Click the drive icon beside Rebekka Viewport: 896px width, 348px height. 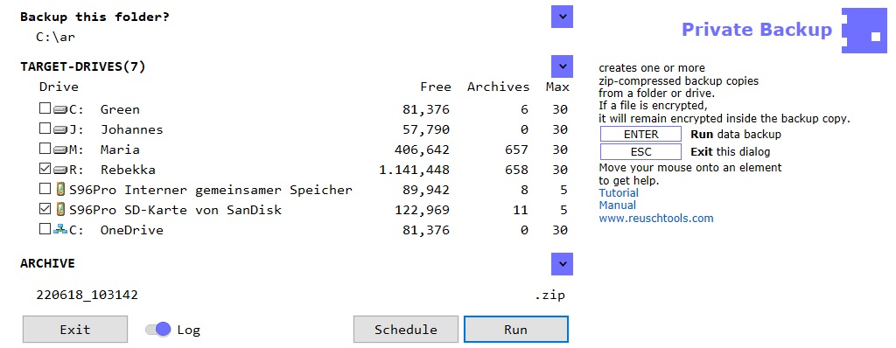point(60,170)
